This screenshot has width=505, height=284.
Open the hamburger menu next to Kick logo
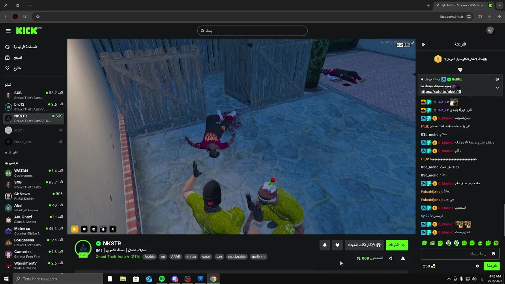pyautogui.click(x=8, y=31)
